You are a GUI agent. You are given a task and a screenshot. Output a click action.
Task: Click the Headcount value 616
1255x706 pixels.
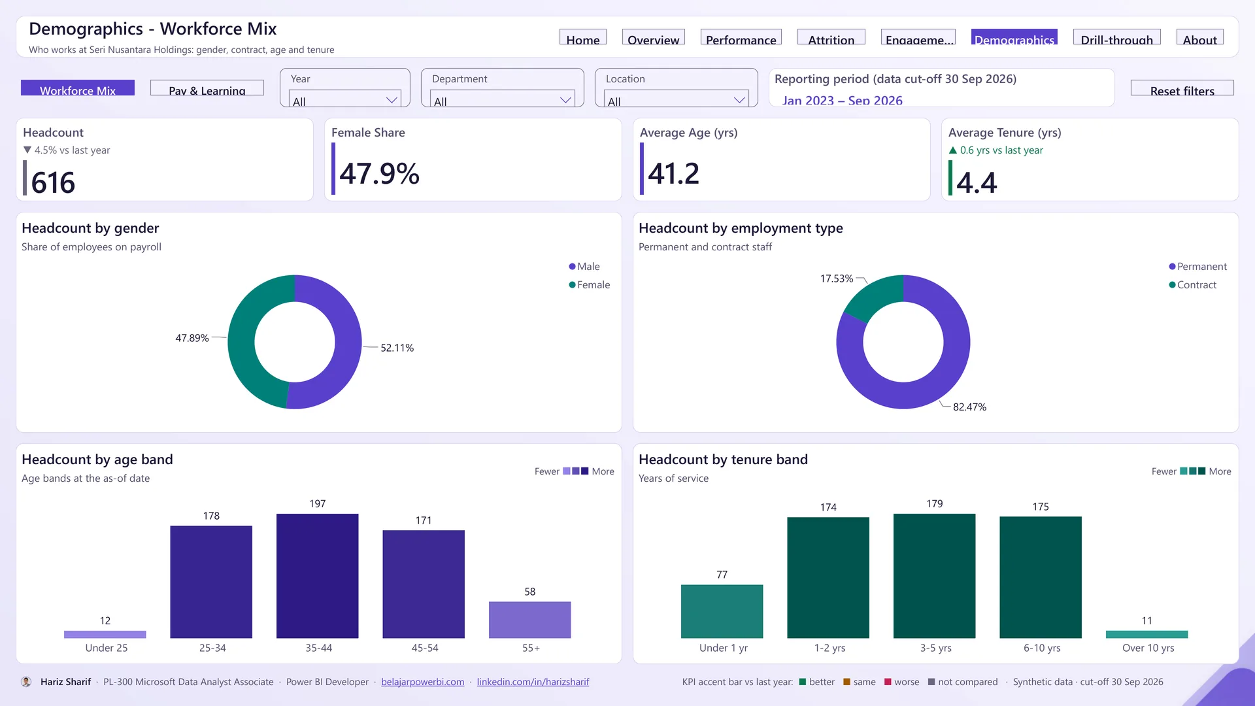pyautogui.click(x=53, y=182)
